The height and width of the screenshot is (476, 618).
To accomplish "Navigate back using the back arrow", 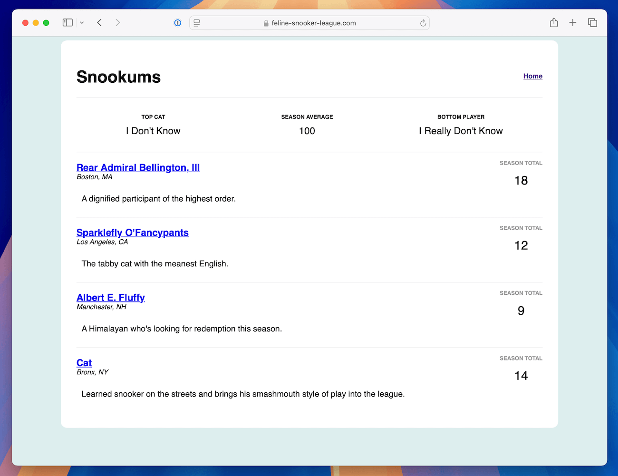I will (x=99, y=22).
